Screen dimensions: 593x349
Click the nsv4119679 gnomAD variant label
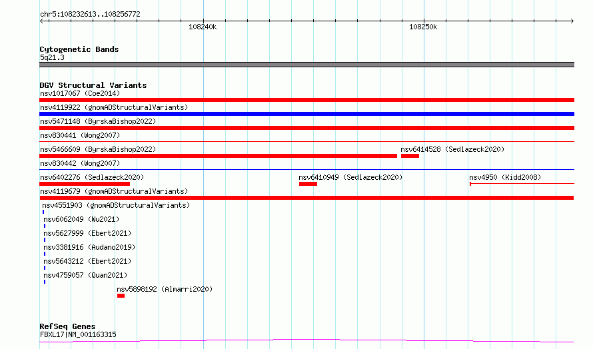114,191
